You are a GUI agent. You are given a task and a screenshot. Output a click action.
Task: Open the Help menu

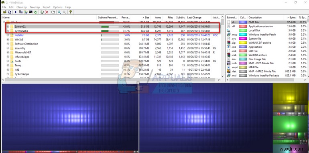click(68, 7)
